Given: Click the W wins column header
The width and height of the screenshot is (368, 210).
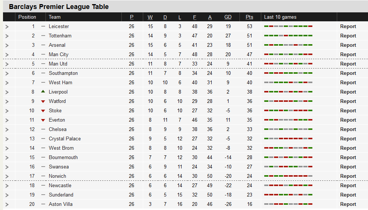Looking at the screenshot, I should (150, 17).
